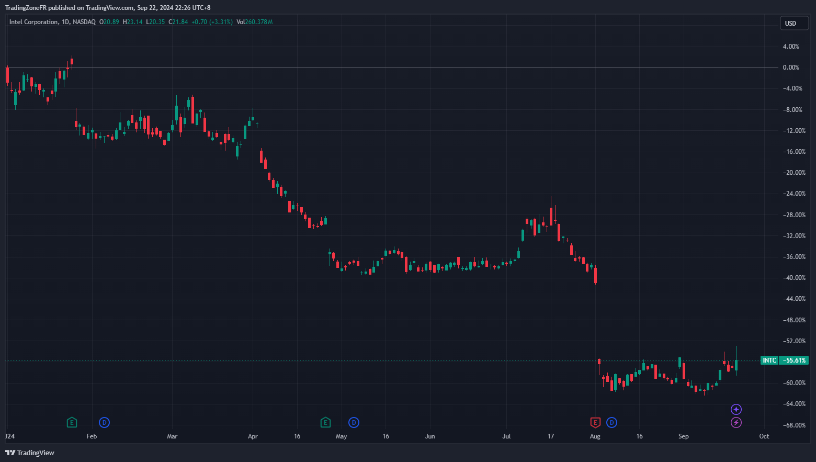Click the Feb date label
Screen dimensions: 816x462
[x=92, y=436]
